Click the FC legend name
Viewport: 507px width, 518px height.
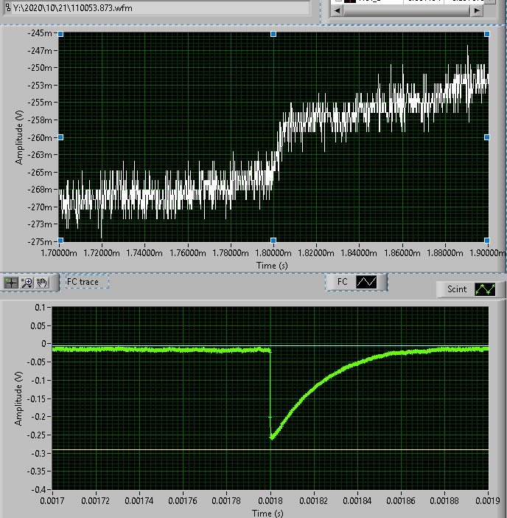[342, 282]
